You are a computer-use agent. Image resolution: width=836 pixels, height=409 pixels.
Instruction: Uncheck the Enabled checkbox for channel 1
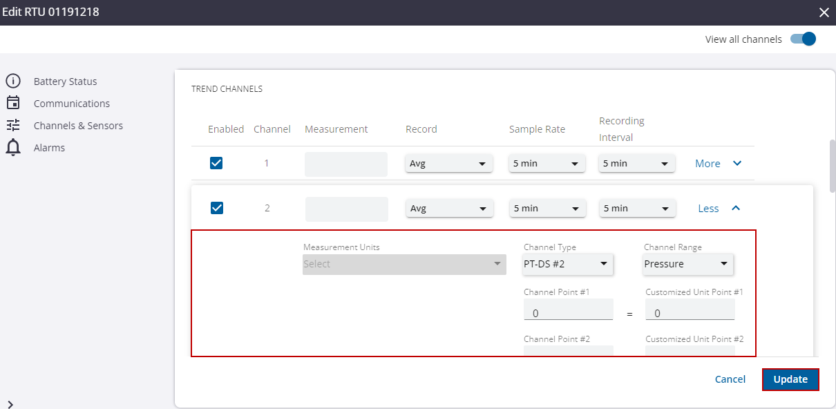(216, 163)
